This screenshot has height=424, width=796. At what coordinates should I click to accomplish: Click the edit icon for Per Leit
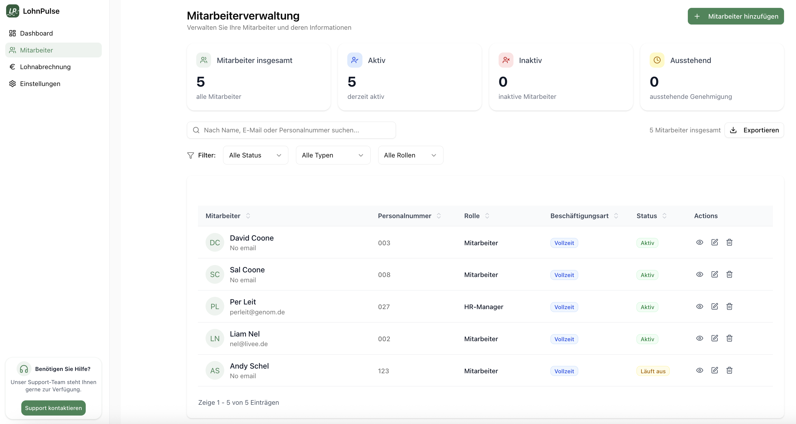pyautogui.click(x=714, y=306)
